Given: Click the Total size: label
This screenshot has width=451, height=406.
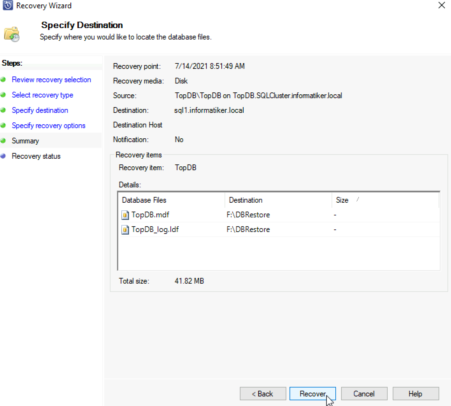Looking at the screenshot, I should tap(134, 281).
